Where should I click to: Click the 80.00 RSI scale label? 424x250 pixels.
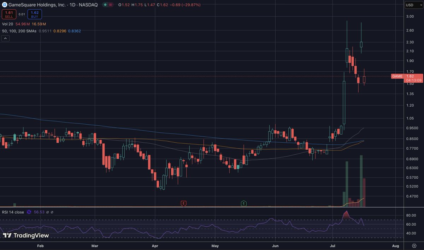click(410, 215)
